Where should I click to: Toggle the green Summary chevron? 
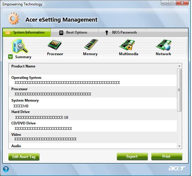10,57
